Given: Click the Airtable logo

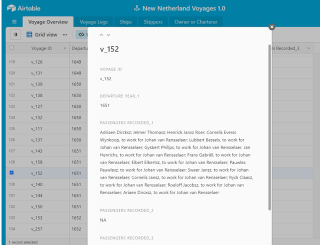Looking at the screenshot, I should click(23, 8).
